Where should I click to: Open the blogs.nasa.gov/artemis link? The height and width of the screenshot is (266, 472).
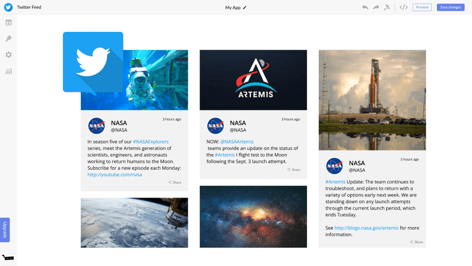coord(366,228)
